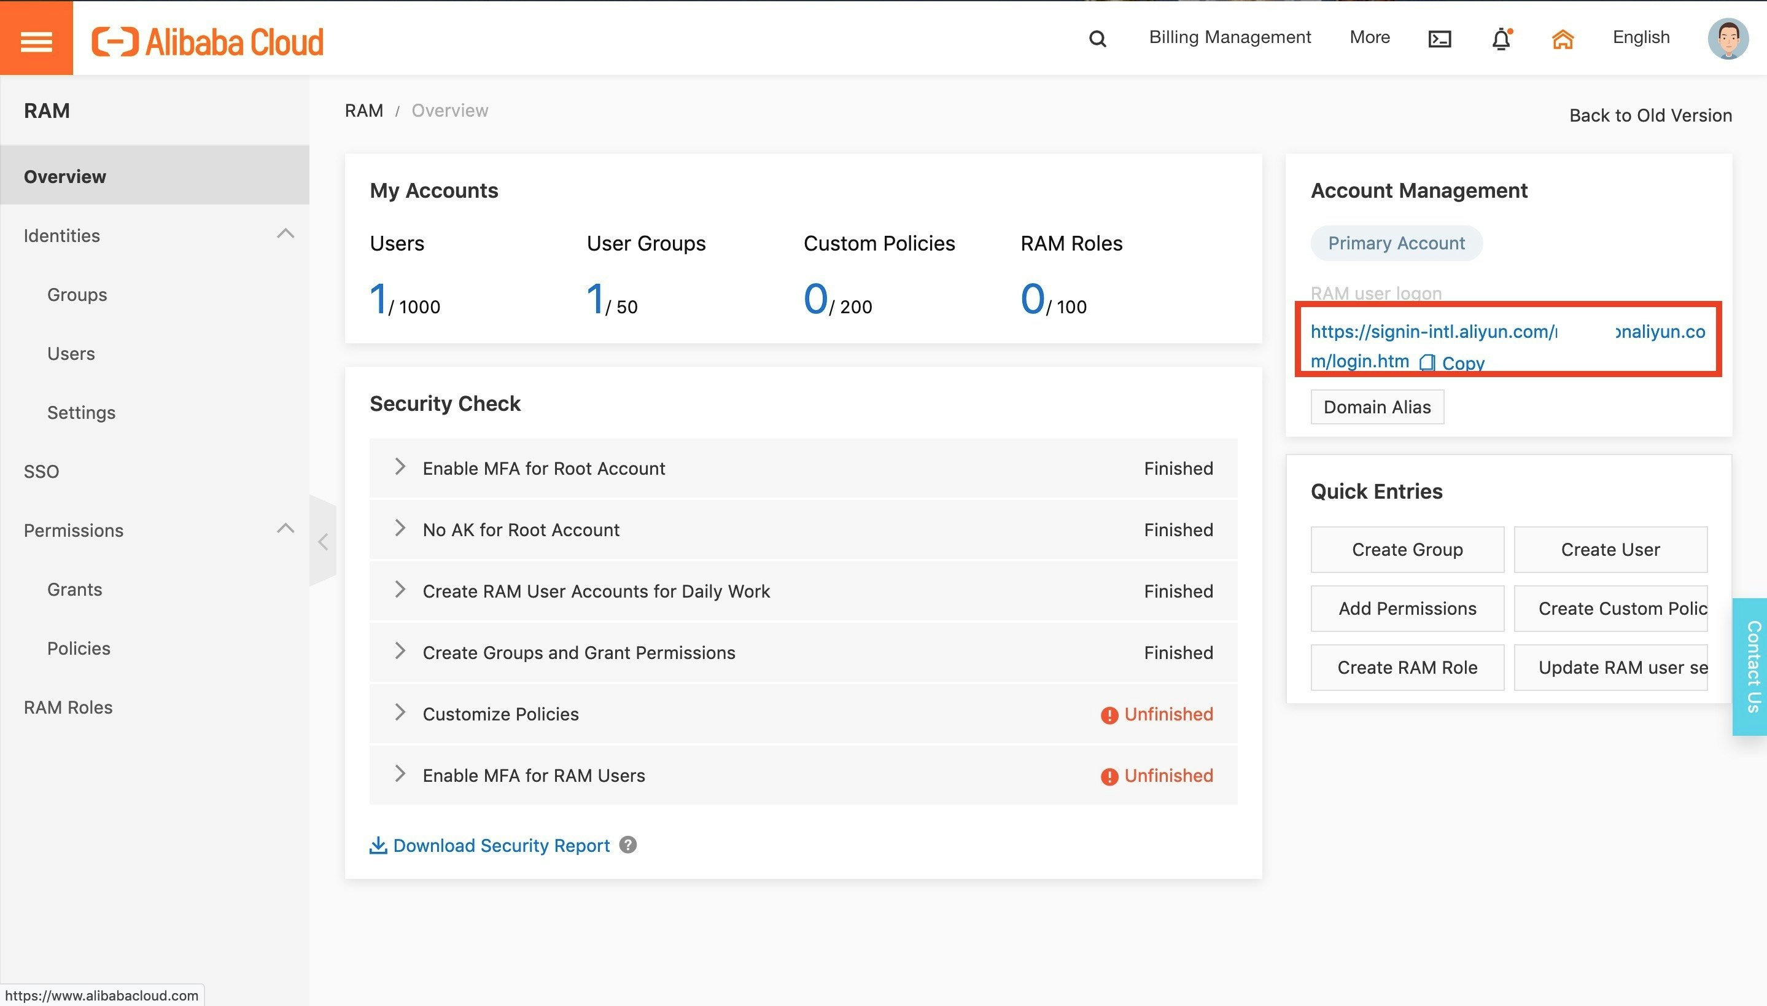Click the Primary Account badge

[x=1396, y=243]
